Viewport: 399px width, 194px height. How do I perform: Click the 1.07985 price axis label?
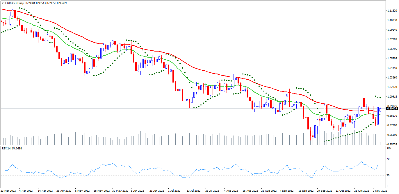392,39
